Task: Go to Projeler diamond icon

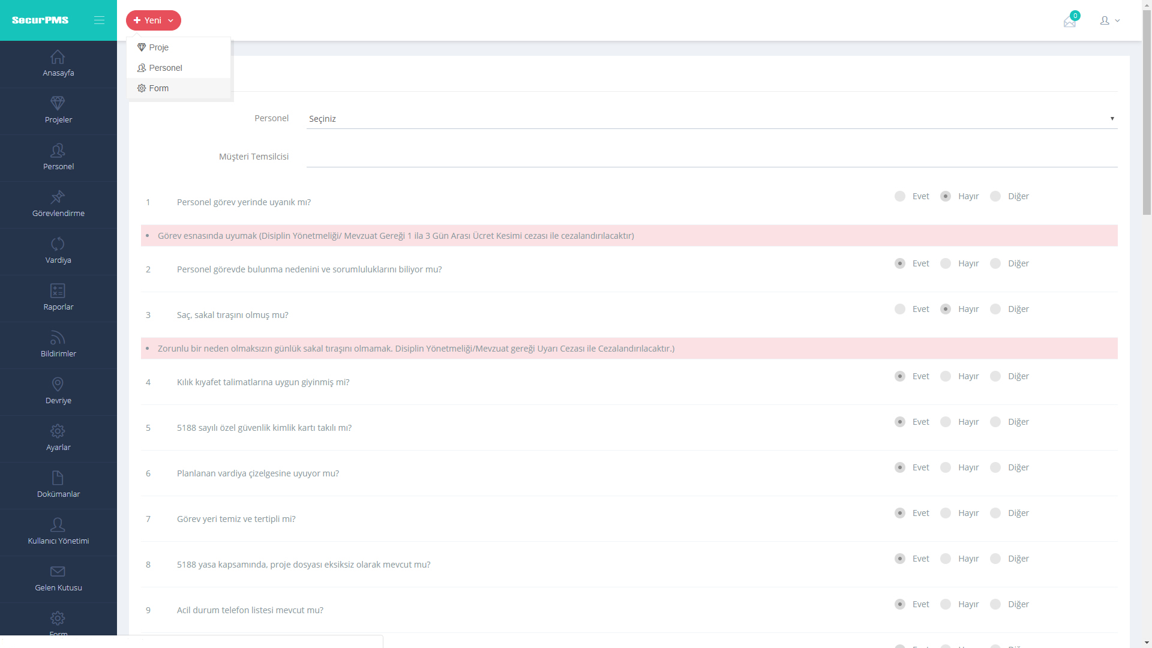Action: (x=58, y=103)
